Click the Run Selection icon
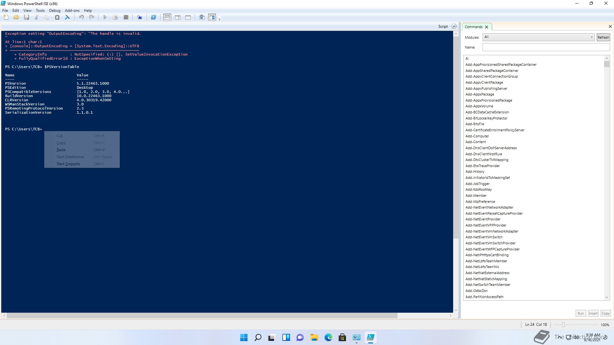614x345 pixels. 115,18
